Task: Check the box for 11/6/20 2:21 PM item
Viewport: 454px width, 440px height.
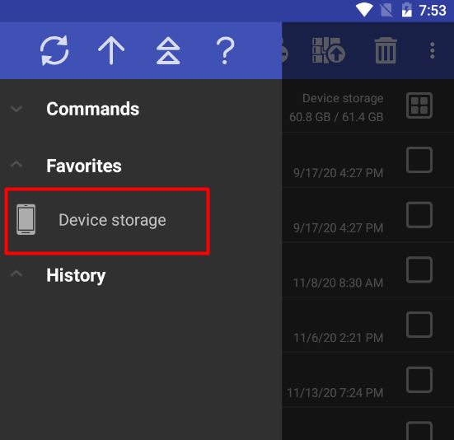Action: pyautogui.click(x=419, y=325)
